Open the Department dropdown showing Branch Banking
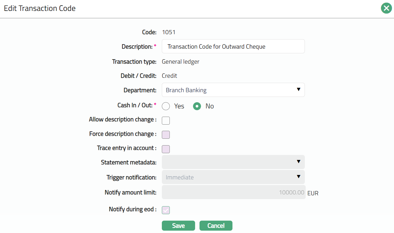Viewport: 394px width, 233px height. click(233, 90)
